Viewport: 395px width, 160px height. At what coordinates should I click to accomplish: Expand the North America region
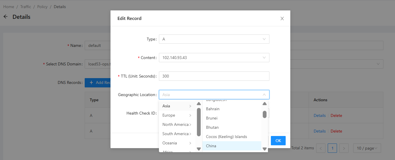coord(176,124)
